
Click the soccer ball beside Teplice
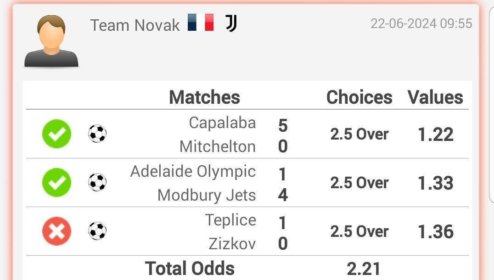(x=97, y=231)
